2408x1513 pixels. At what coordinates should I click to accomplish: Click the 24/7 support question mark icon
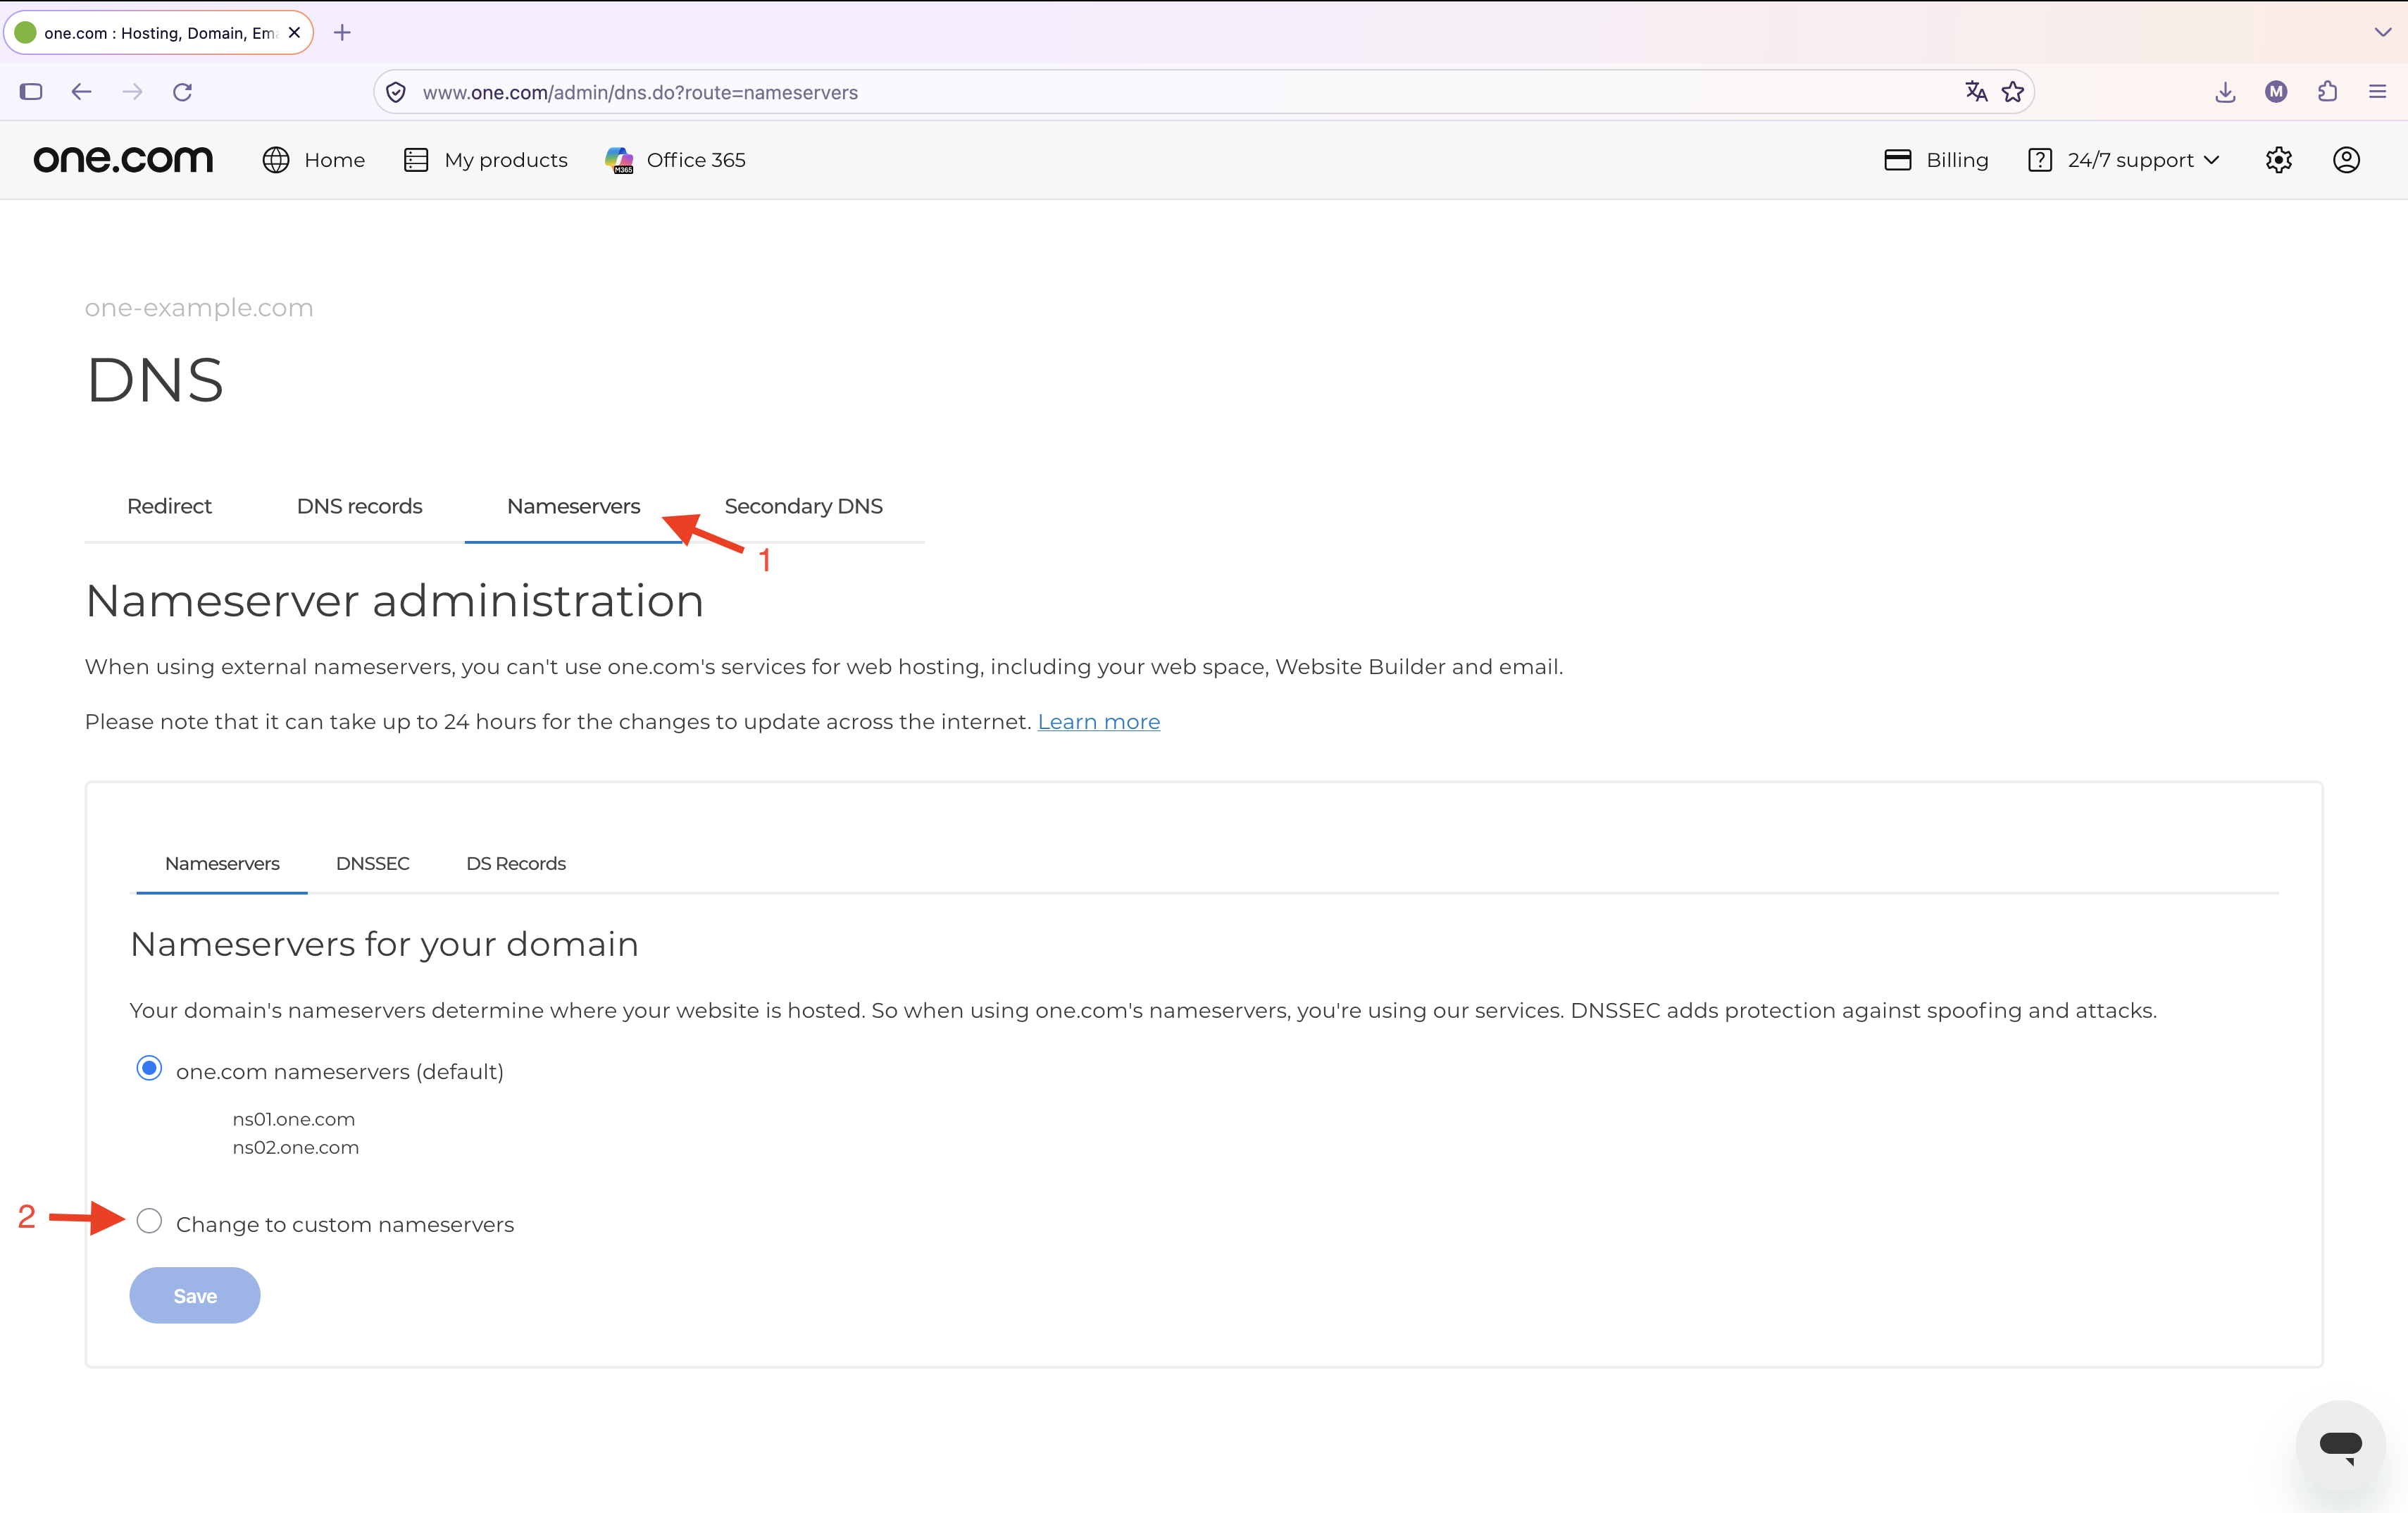point(2040,160)
